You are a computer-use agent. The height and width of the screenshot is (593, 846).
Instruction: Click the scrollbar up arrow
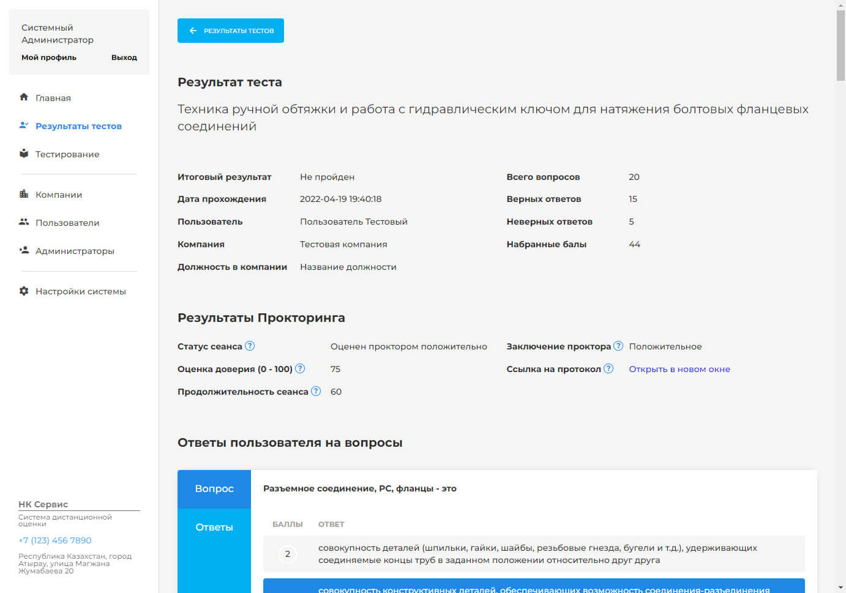pyautogui.click(x=840, y=4)
